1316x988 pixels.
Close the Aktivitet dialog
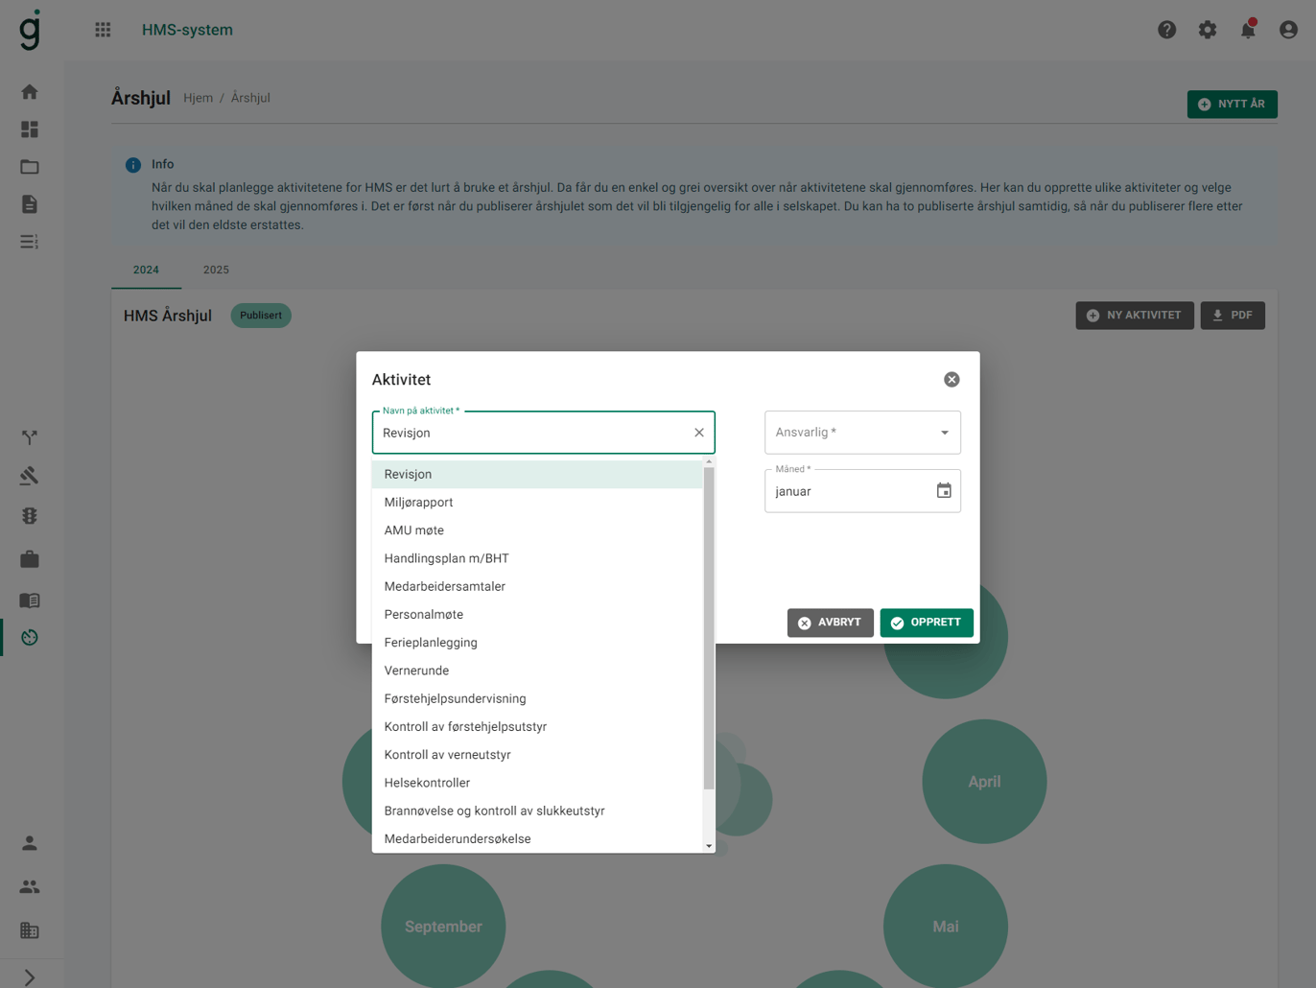952,380
